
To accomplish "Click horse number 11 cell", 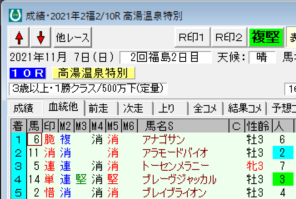I will pyautogui.click(x=35, y=153).
